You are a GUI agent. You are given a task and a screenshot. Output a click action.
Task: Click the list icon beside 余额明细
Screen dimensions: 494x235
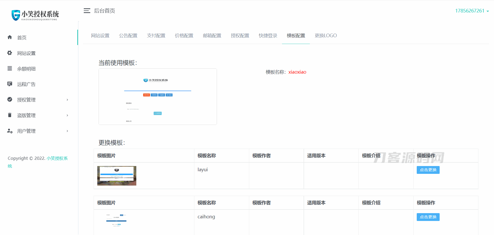tap(10, 68)
